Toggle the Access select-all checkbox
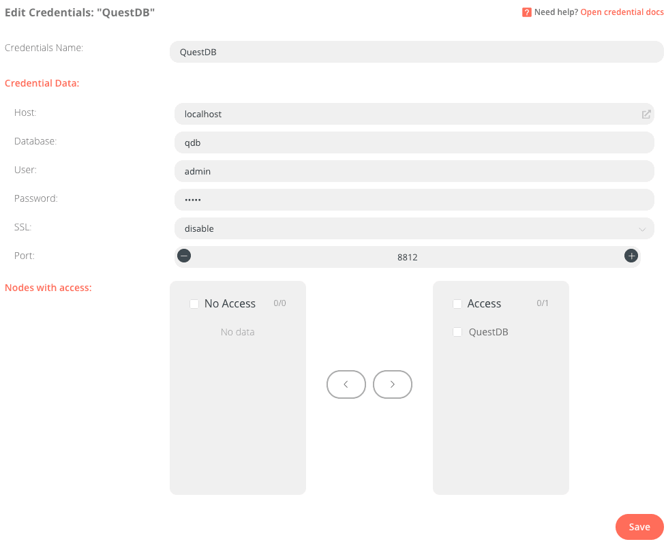The height and width of the screenshot is (546, 666). point(457,304)
